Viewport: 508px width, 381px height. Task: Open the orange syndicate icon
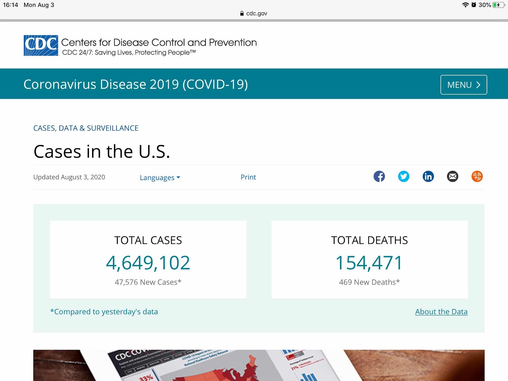click(x=477, y=177)
